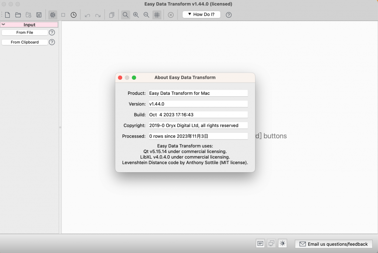Click the run transforms gear icon
Image resolution: width=378 pixels, height=253 pixels.
point(52,15)
